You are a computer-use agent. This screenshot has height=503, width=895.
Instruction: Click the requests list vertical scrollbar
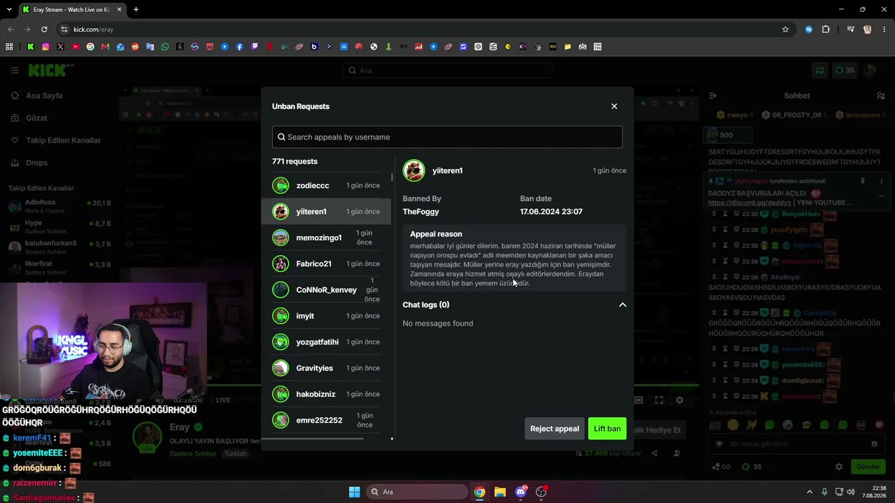(x=392, y=177)
